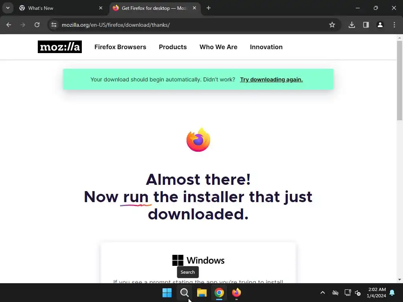Go back to the previous page
The height and width of the screenshot is (302, 403).
pyautogui.click(x=9, y=25)
